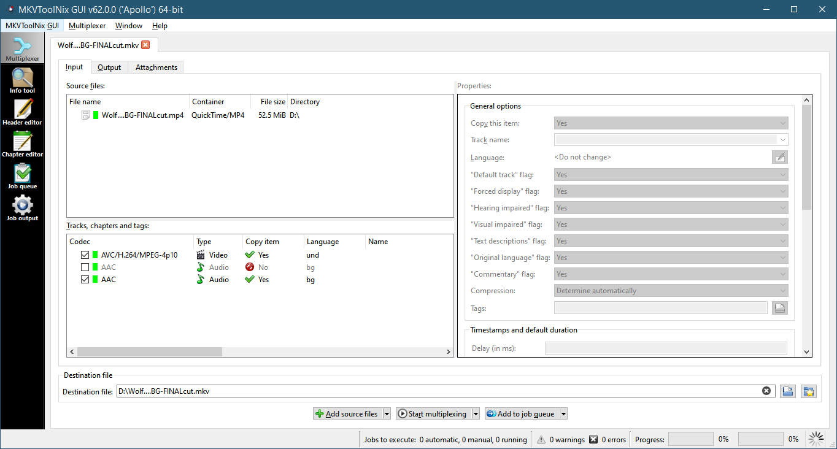The image size is (837, 449).
Task: Switch to the Output tab
Action: (x=109, y=67)
